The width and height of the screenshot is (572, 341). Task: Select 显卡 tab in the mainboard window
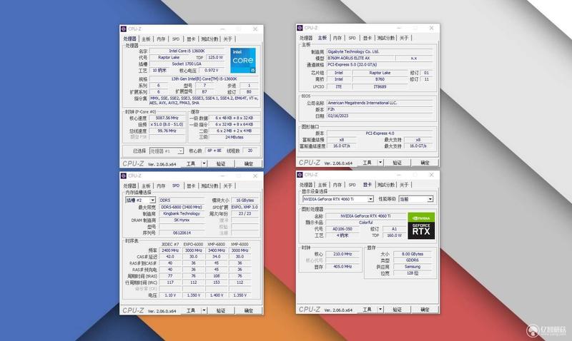[367, 38]
